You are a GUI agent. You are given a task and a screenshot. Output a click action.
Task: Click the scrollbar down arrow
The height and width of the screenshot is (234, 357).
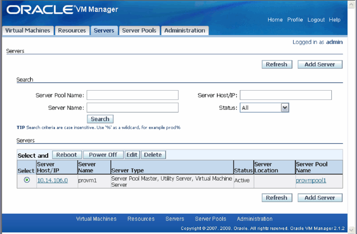click(x=352, y=230)
